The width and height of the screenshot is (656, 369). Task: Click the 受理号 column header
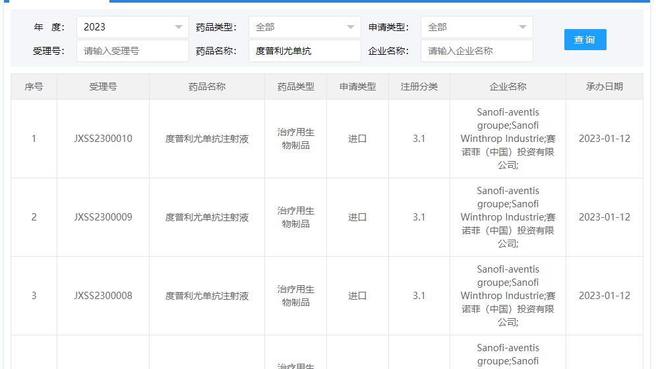click(103, 86)
